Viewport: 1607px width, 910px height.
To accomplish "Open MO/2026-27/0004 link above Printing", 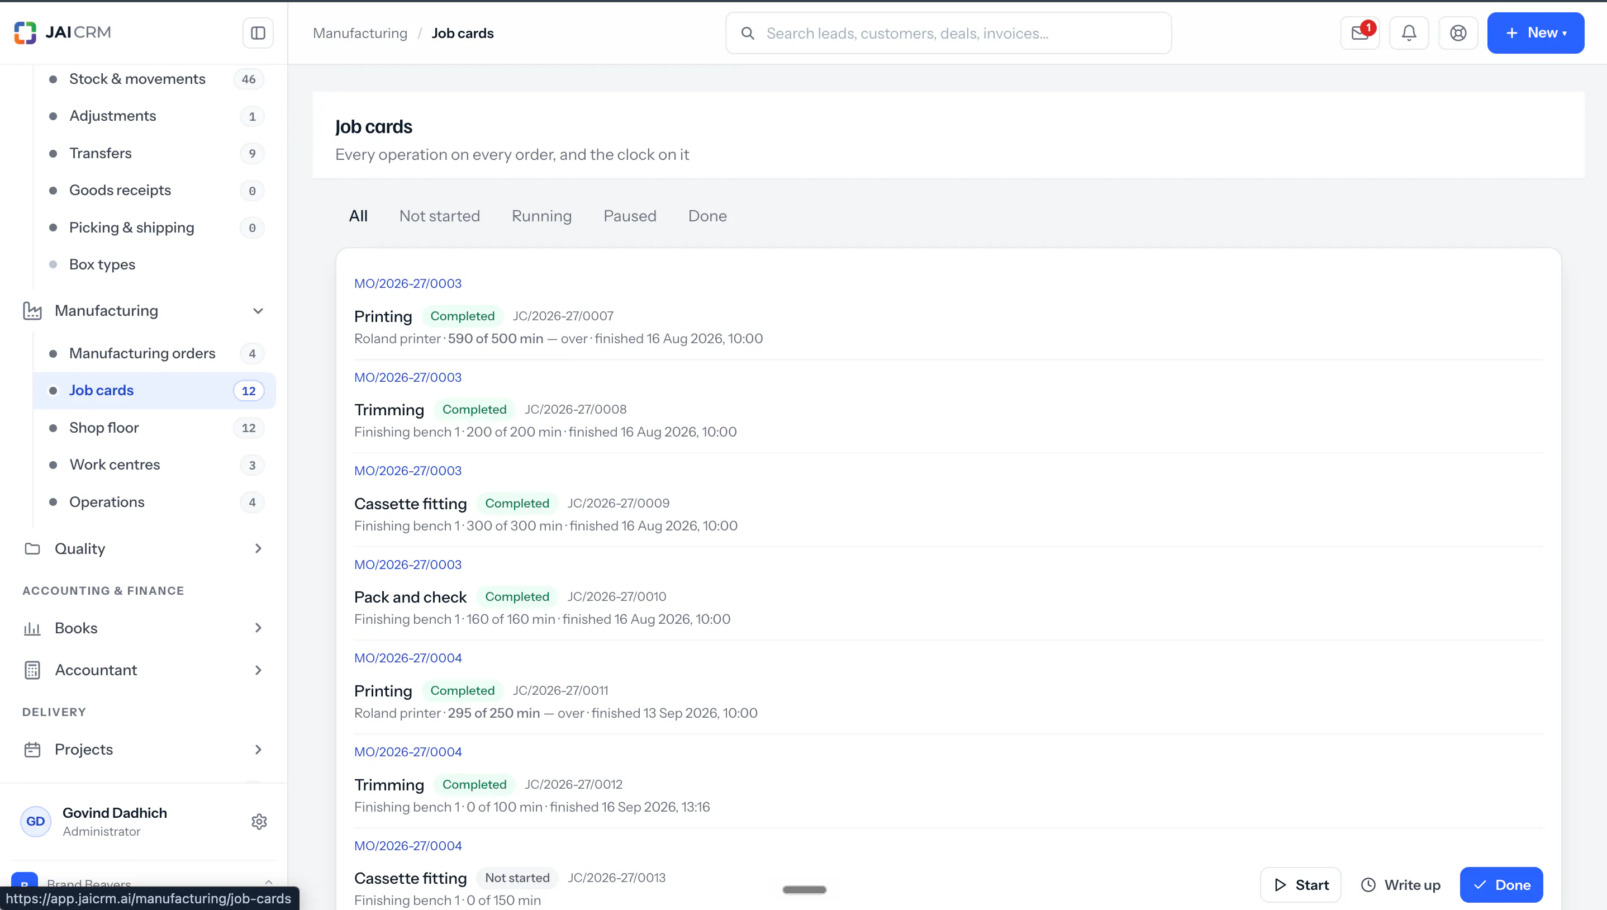I will point(408,658).
